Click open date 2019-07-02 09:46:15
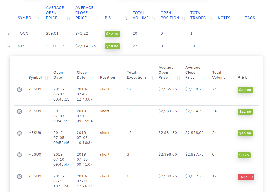 [x=61, y=94]
